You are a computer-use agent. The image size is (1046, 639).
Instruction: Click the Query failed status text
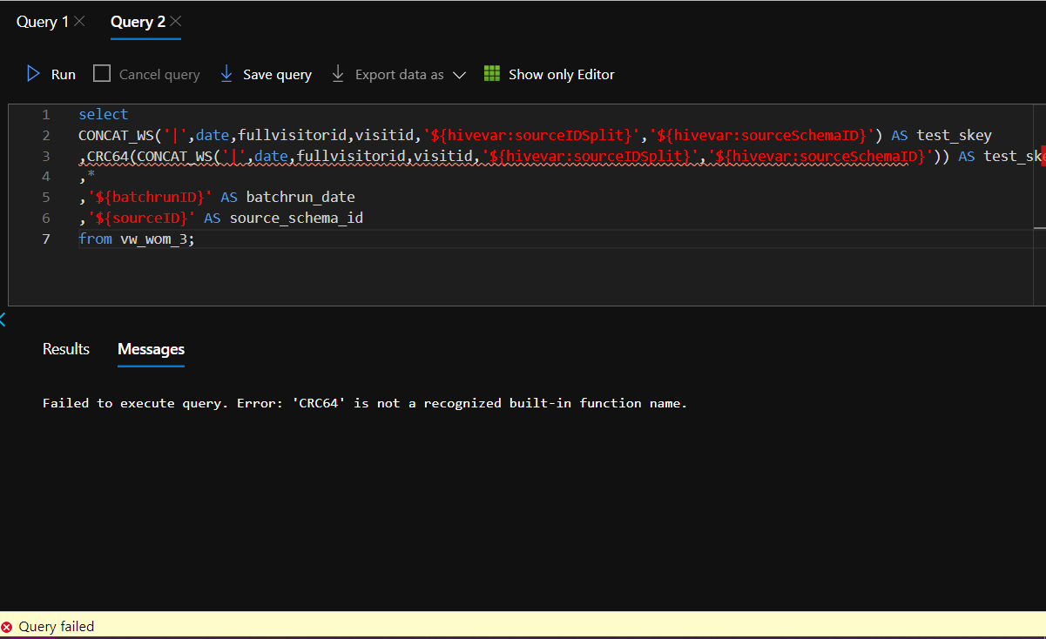tap(57, 627)
